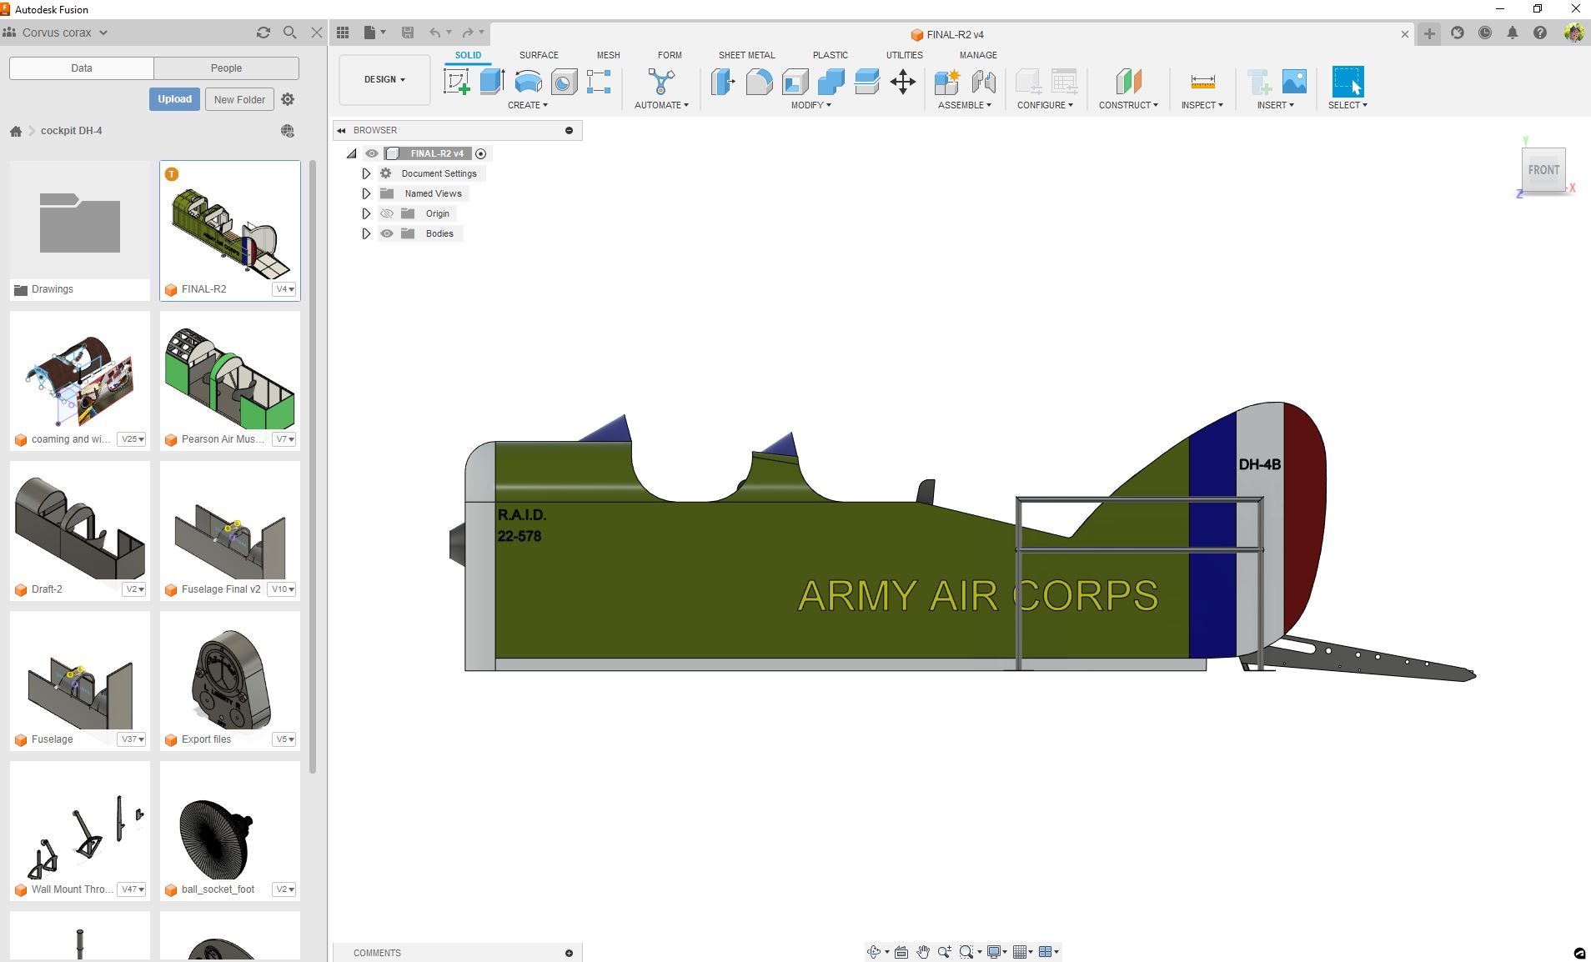This screenshot has height=962, width=1591.
Task: Activate the Measure tool under Inspect
Action: (x=1202, y=83)
